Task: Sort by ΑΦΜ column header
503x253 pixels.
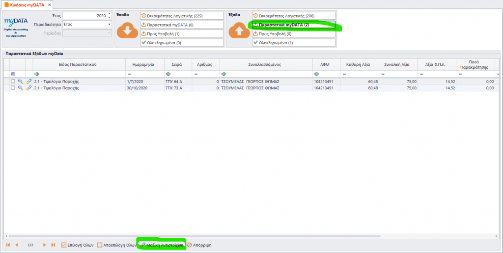Action: tap(327, 64)
